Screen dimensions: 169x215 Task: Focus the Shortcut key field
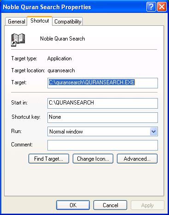point(103,117)
